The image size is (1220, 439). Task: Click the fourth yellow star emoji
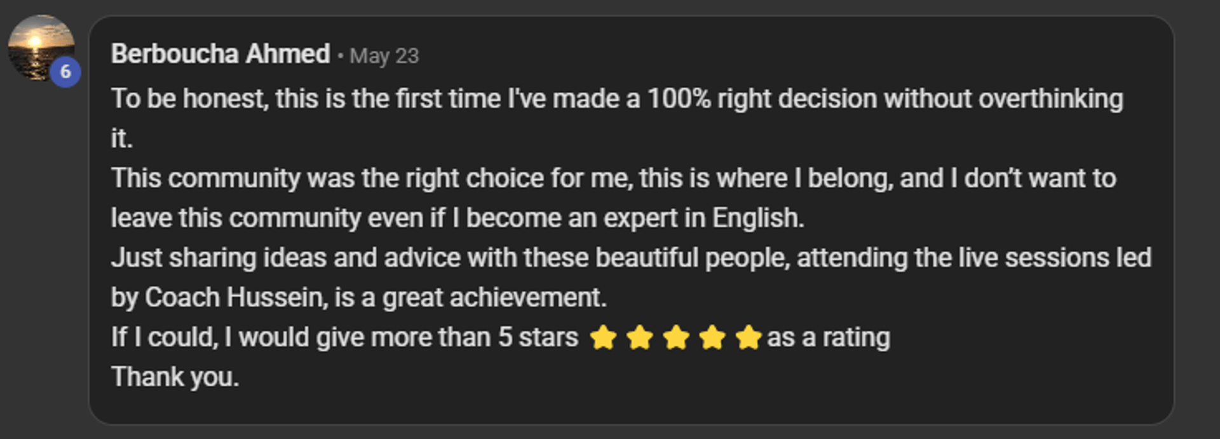click(712, 337)
